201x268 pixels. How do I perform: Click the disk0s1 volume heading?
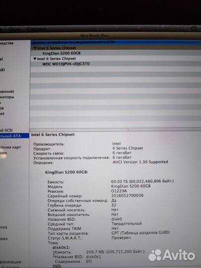click(61, 247)
